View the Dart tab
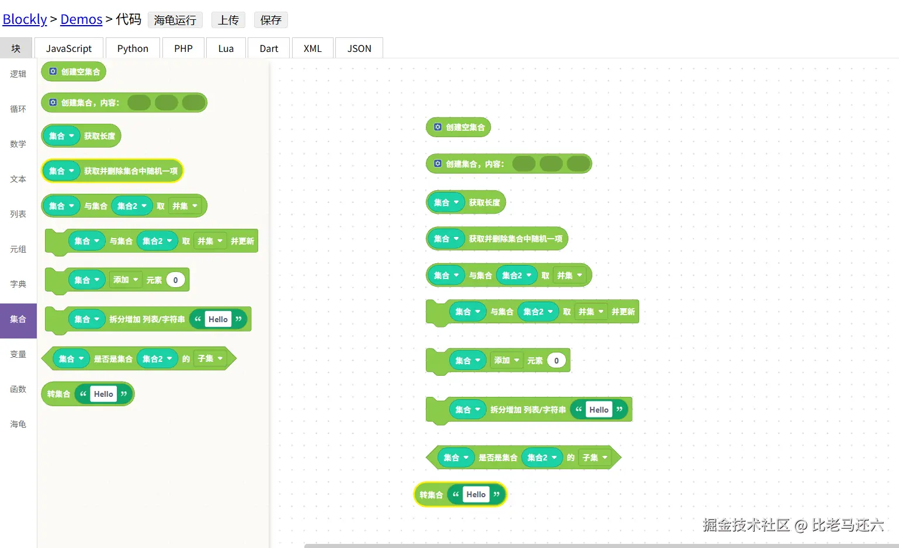Screen dimensions: 899x548 coord(269,48)
